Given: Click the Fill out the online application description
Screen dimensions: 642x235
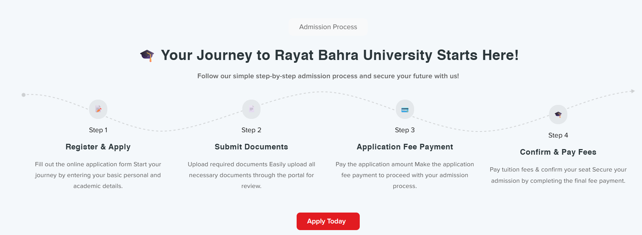Looking at the screenshot, I should (x=98, y=175).
